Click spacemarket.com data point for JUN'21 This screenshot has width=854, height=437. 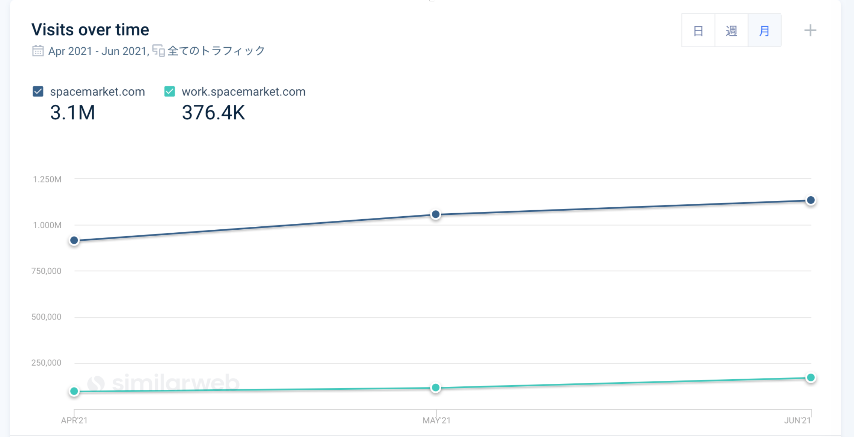click(811, 200)
